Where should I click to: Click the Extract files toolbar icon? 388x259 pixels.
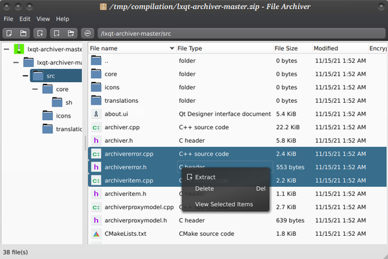[x=41, y=33]
